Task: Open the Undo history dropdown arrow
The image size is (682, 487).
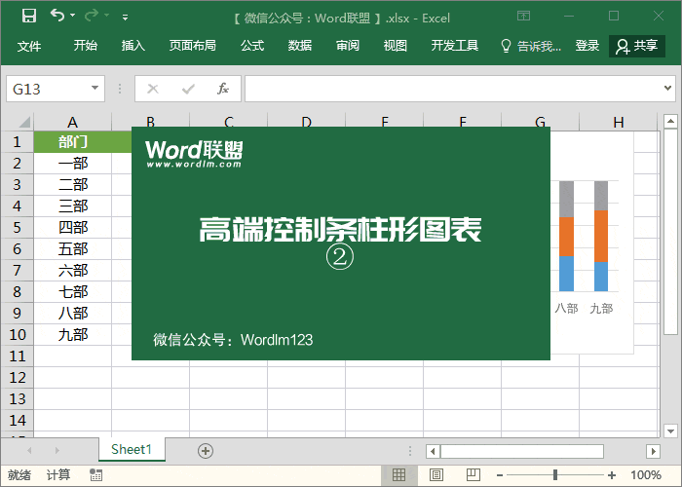Action: click(73, 16)
